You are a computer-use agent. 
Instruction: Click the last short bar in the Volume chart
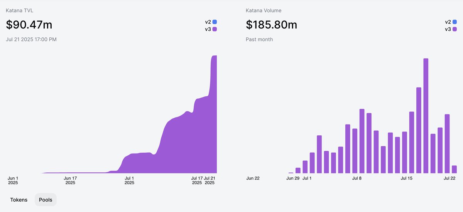[x=455, y=169]
